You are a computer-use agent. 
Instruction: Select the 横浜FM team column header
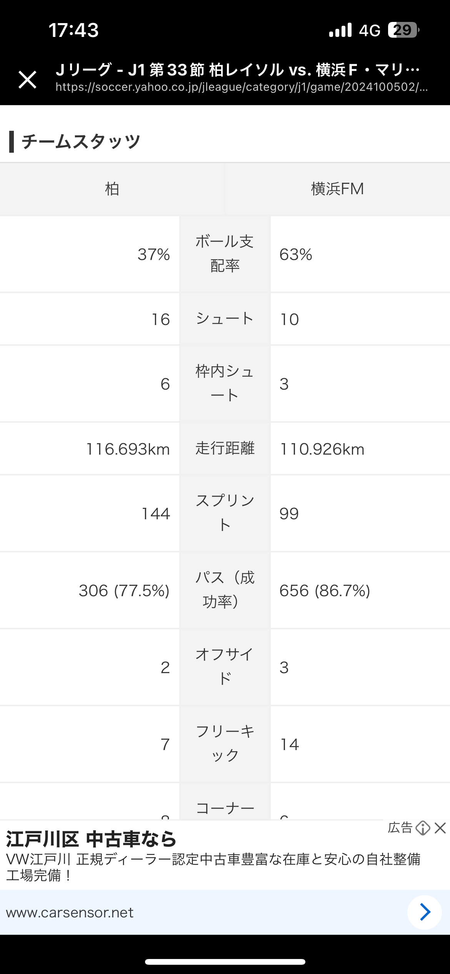click(x=337, y=189)
